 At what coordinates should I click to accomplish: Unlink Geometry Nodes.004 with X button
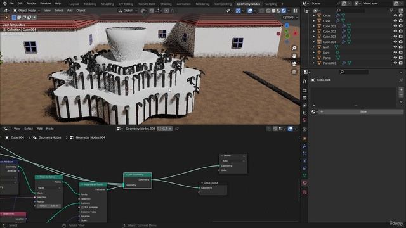[x=170, y=129]
